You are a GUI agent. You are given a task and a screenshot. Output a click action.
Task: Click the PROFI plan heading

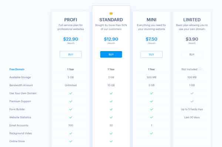point(71,20)
